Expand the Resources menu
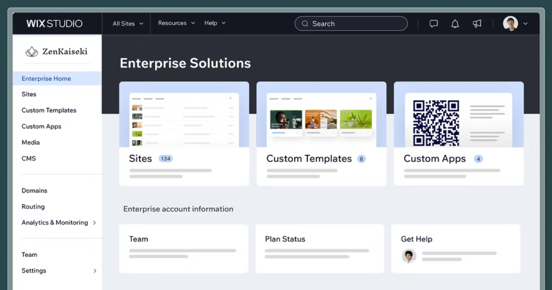Image resolution: width=552 pixels, height=290 pixels. pyautogui.click(x=176, y=23)
